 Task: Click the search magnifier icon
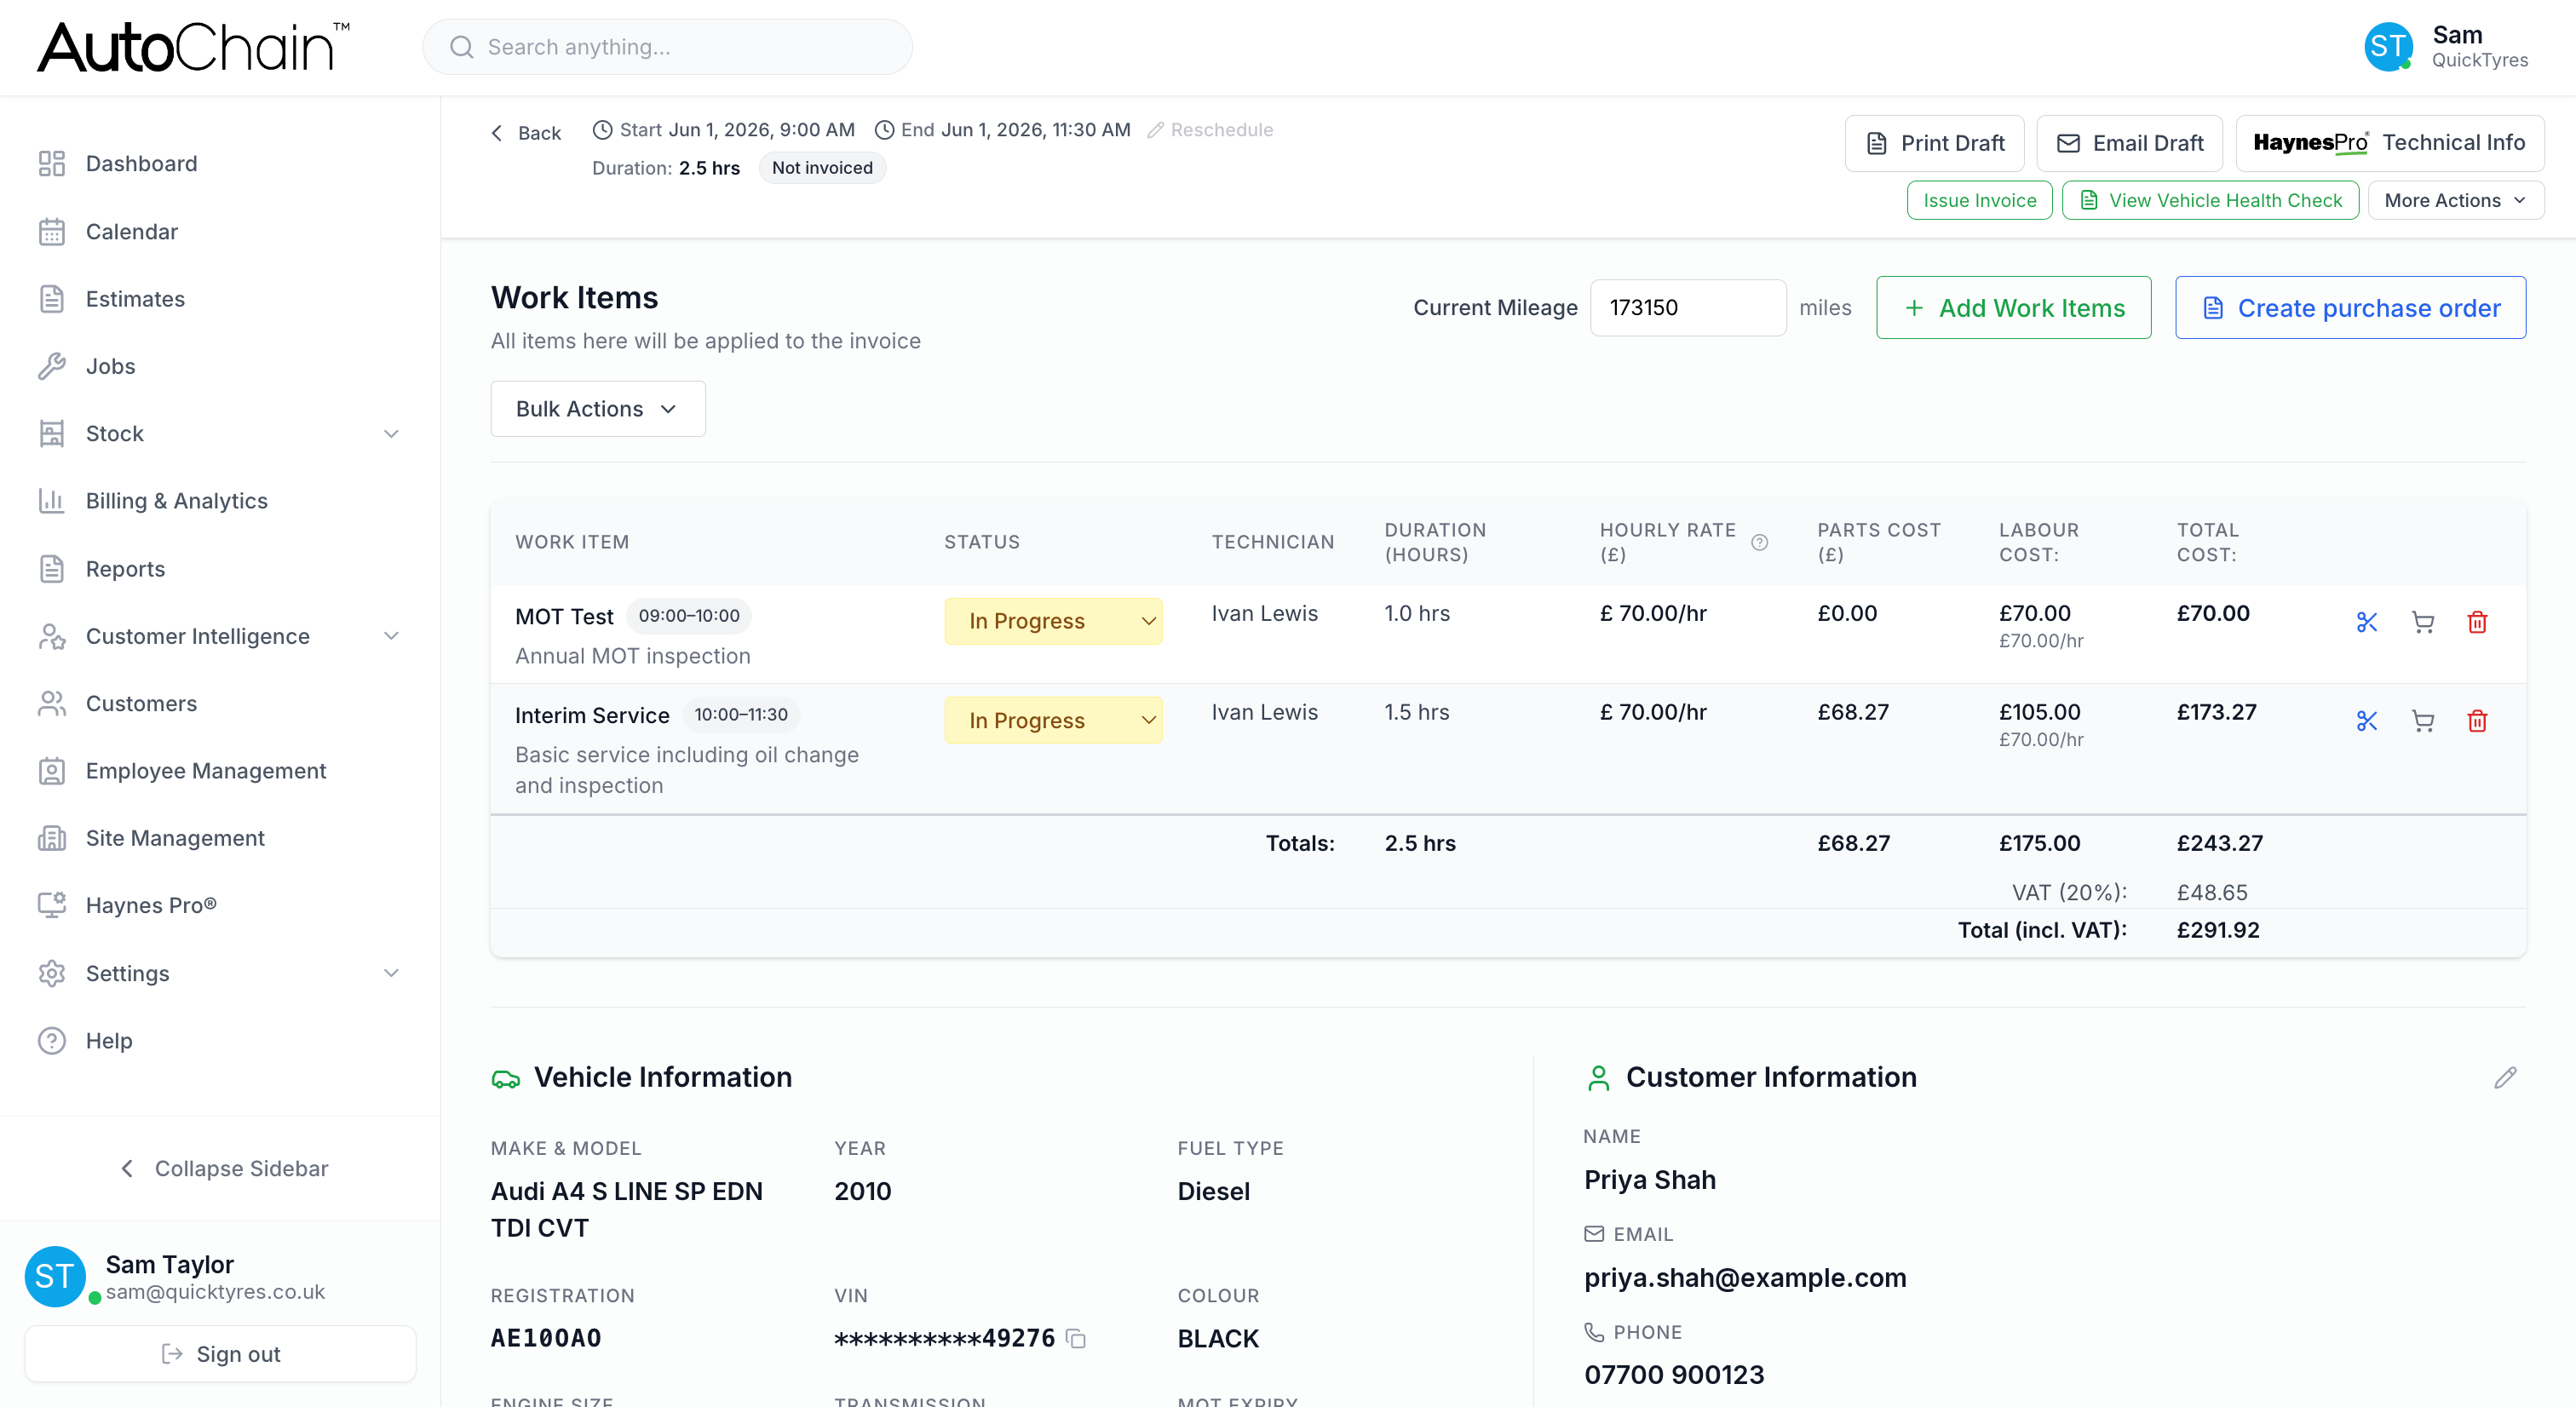[461, 47]
